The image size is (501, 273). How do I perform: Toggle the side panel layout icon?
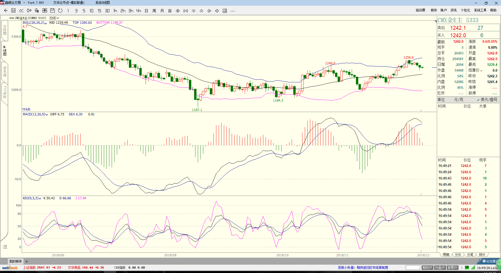tap(225, 11)
